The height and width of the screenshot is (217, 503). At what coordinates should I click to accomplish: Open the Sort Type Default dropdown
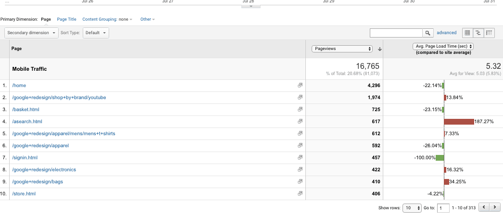pyautogui.click(x=96, y=33)
